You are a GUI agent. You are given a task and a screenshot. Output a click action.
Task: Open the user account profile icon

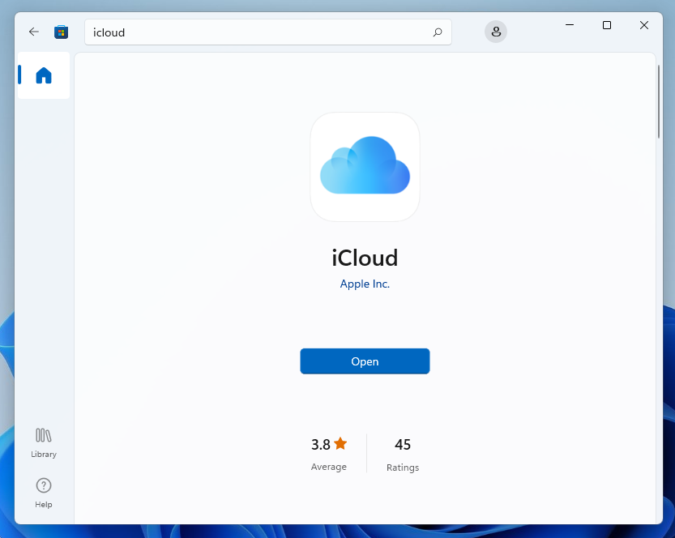pos(496,32)
